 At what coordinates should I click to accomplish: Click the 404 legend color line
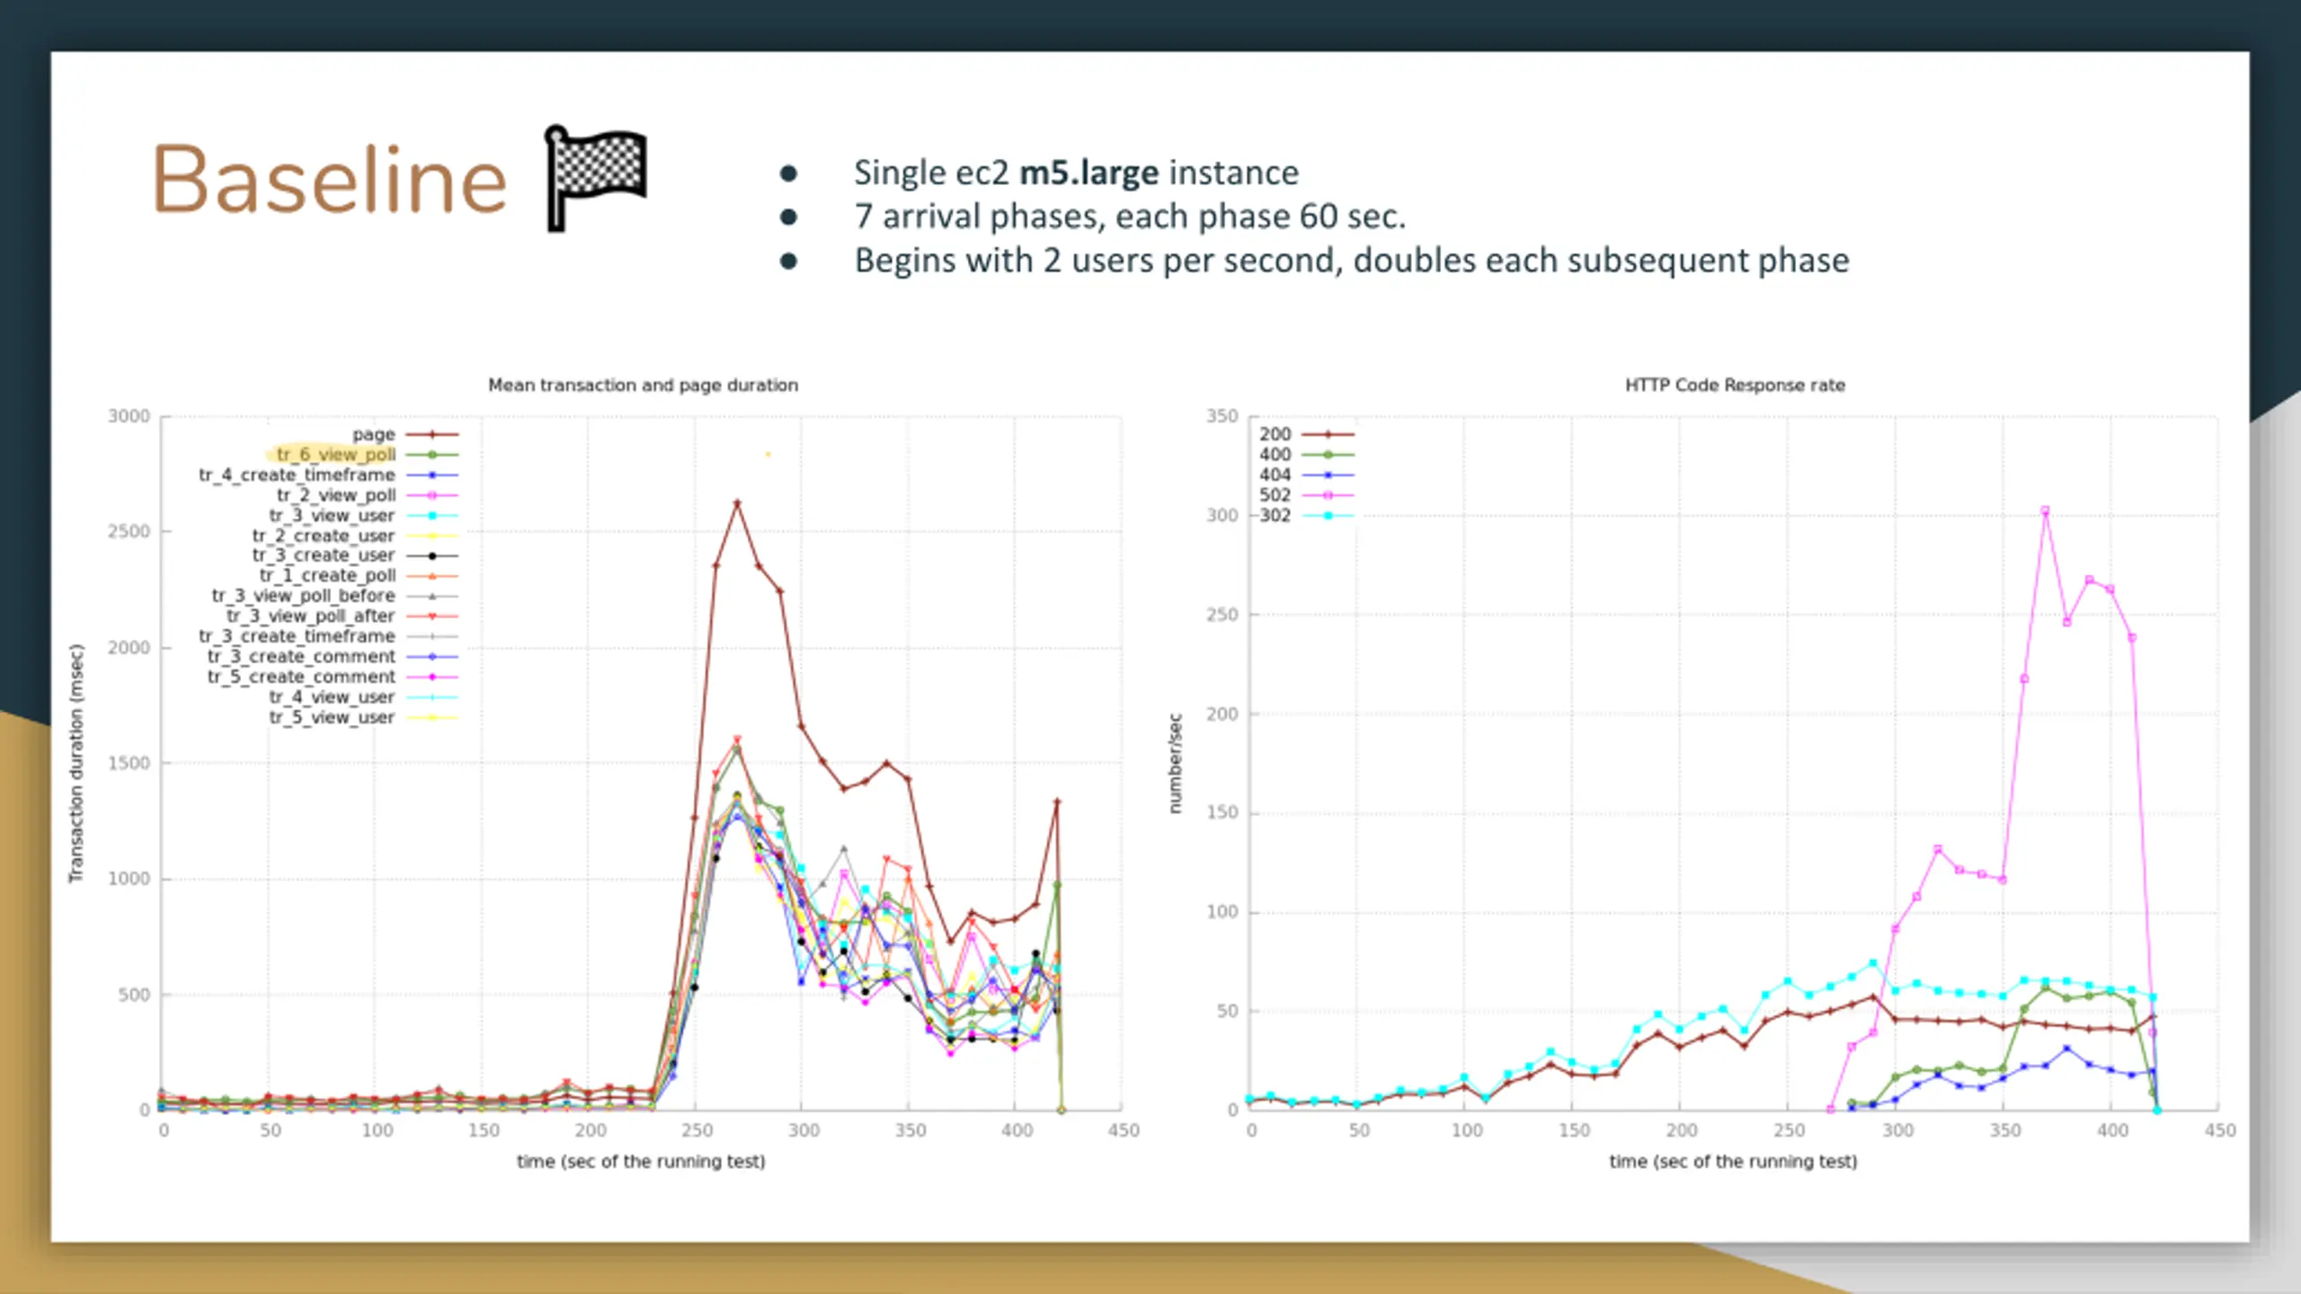(1328, 475)
